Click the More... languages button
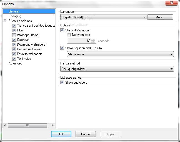This screenshot has height=142, width=180. (160, 17)
